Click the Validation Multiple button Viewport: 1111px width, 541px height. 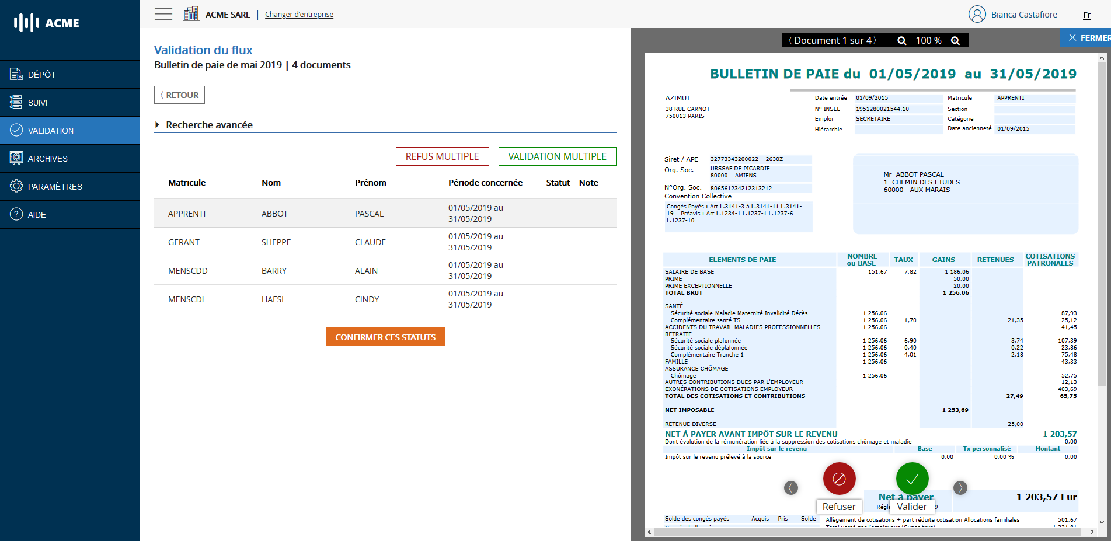click(x=557, y=156)
